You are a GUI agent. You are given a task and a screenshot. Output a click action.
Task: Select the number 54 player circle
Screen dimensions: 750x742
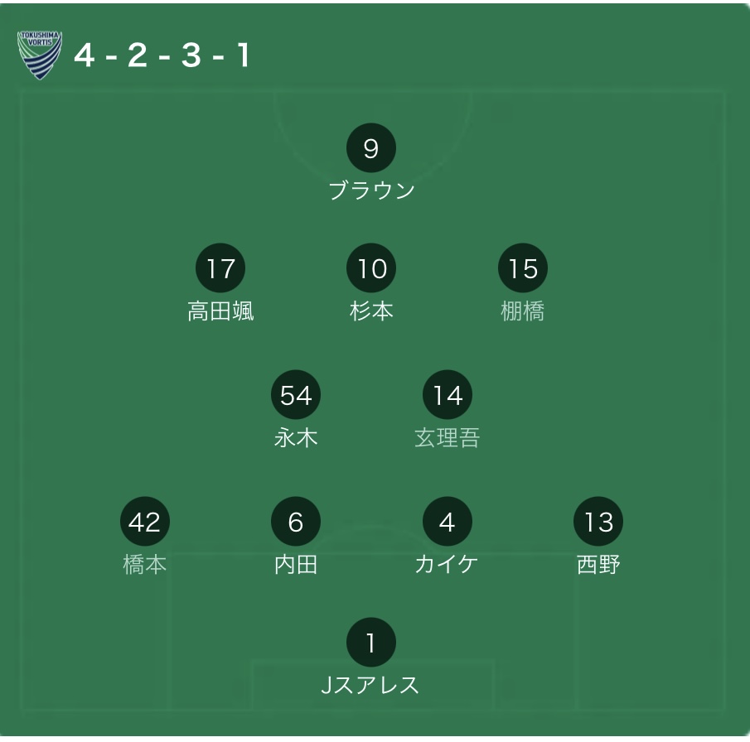point(296,394)
